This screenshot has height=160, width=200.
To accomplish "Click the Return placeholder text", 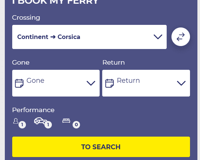I will 128,81.
